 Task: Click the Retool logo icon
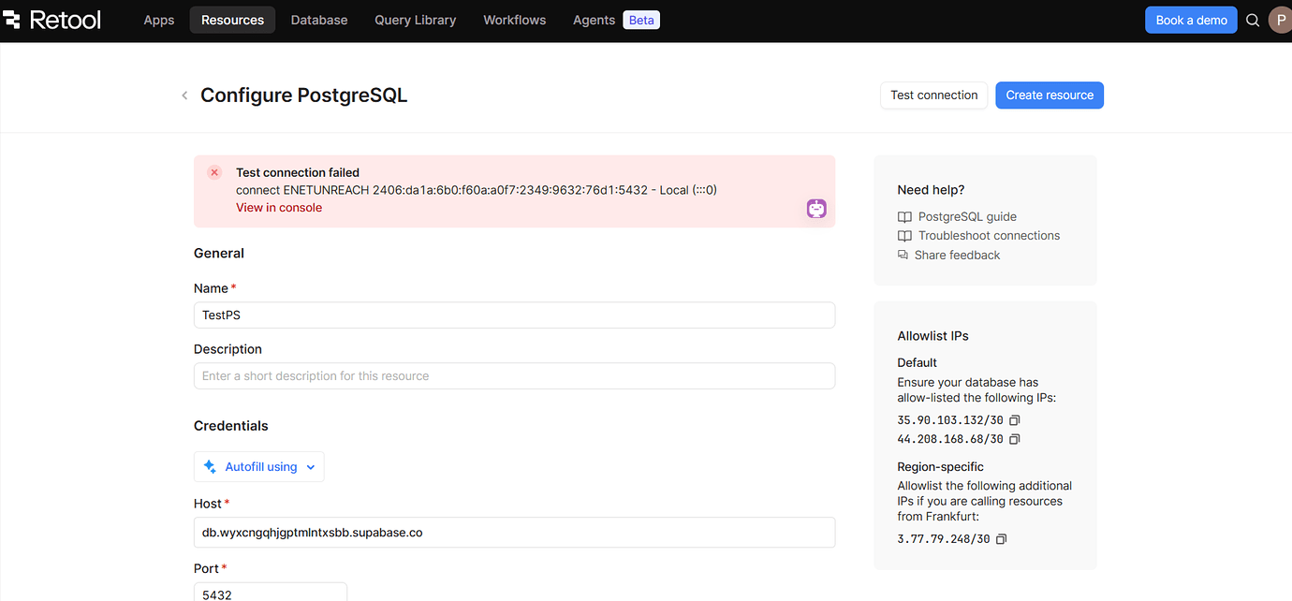(13, 20)
